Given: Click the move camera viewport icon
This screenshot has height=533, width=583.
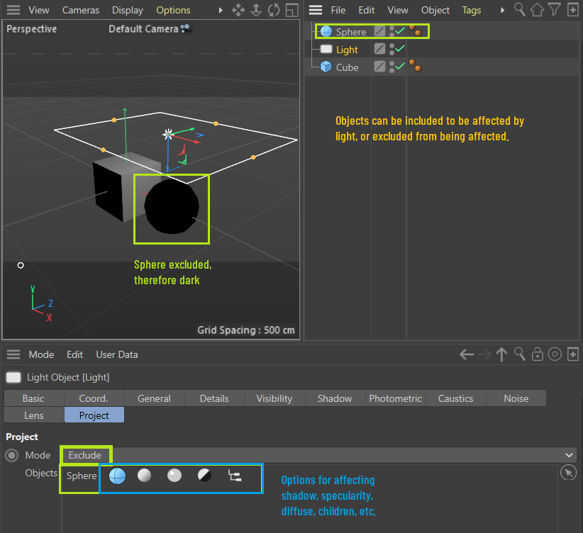Looking at the screenshot, I should tap(238, 10).
